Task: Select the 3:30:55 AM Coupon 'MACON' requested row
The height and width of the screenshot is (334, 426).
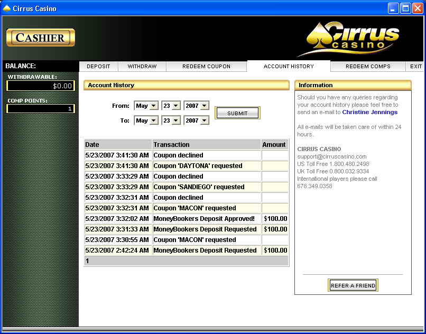Action: point(187,240)
